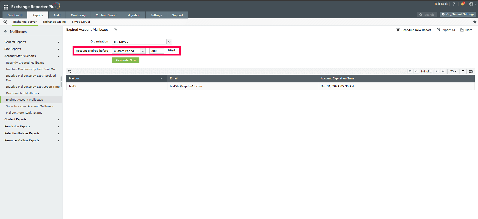Click the report search icon beside Exchange Server
The height and width of the screenshot is (219, 478).
[5, 22]
